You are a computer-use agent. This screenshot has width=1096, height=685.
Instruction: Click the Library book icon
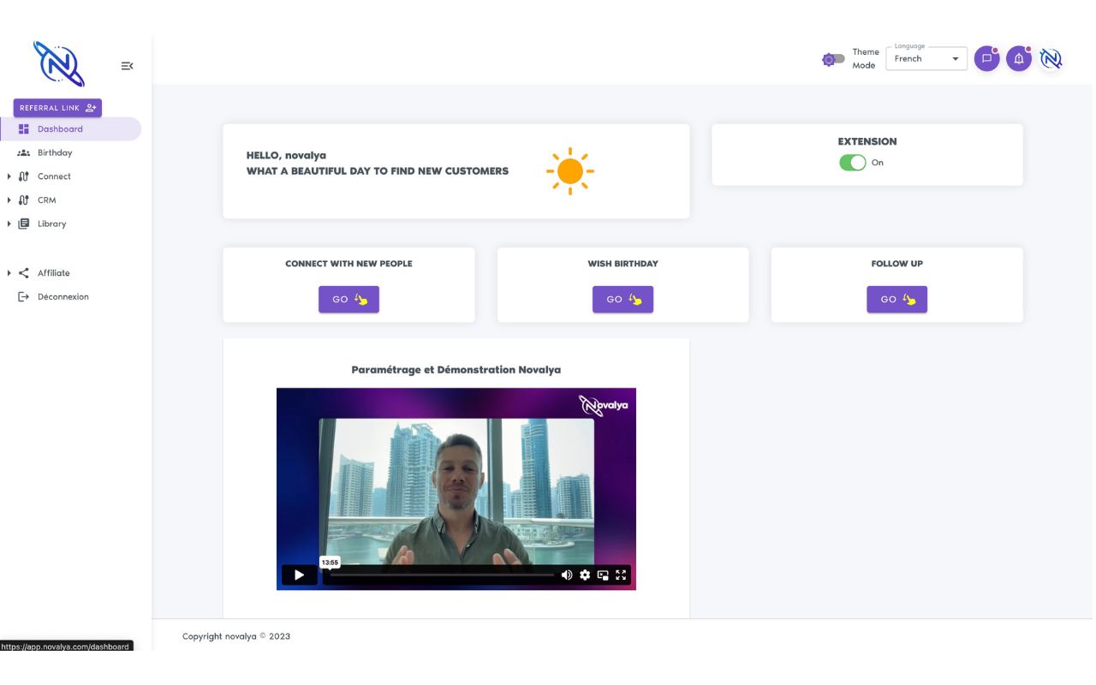(24, 223)
